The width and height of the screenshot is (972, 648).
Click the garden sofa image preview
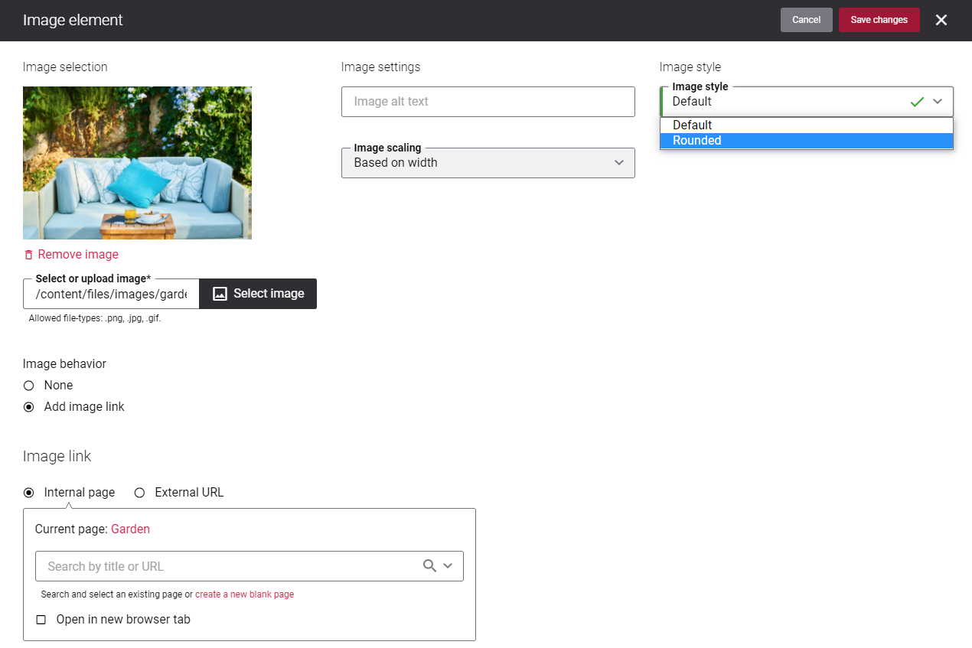[x=137, y=163]
